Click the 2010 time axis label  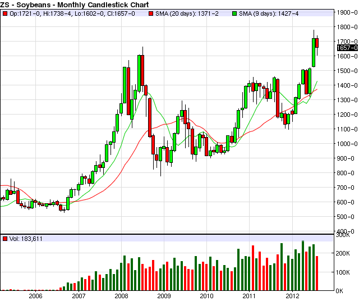207,296
